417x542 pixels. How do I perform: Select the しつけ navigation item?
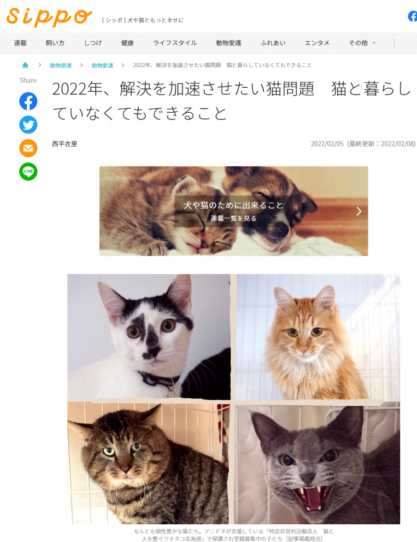pyautogui.click(x=93, y=43)
